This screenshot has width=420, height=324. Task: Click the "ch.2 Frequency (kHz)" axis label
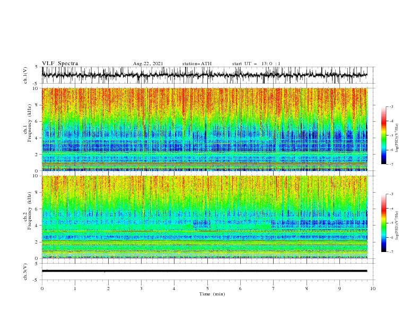pyautogui.click(x=28, y=211)
